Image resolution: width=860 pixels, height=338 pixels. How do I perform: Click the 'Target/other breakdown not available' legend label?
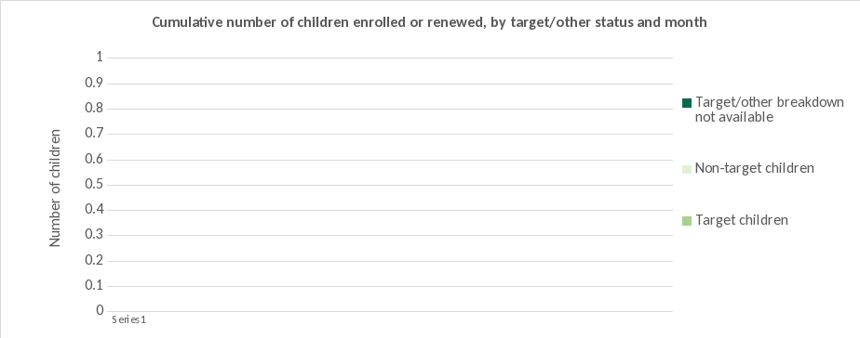pos(770,110)
